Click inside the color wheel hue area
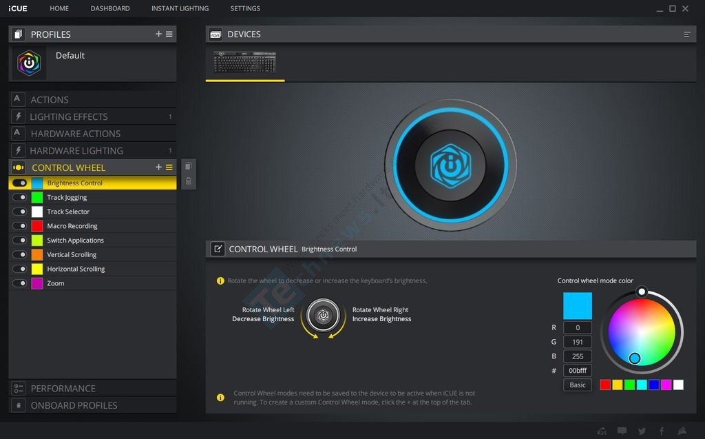Image resolution: width=705 pixels, height=439 pixels. click(x=642, y=332)
